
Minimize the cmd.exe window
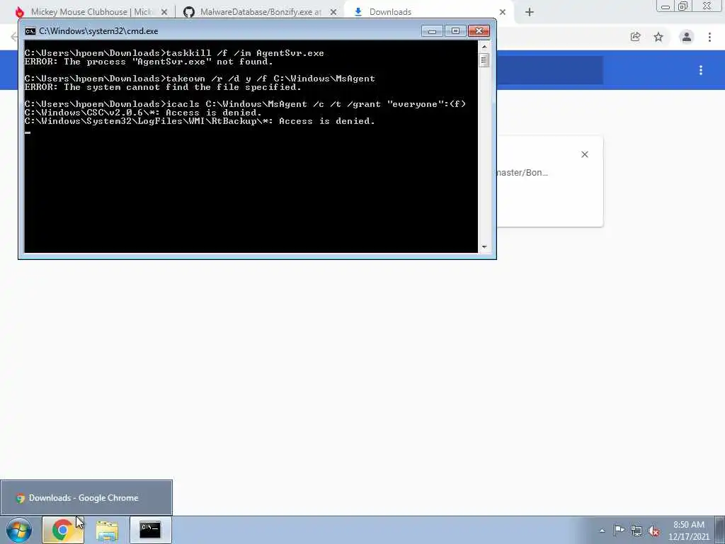(433, 31)
